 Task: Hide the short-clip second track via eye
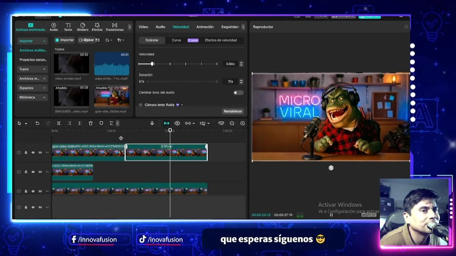pos(33,172)
